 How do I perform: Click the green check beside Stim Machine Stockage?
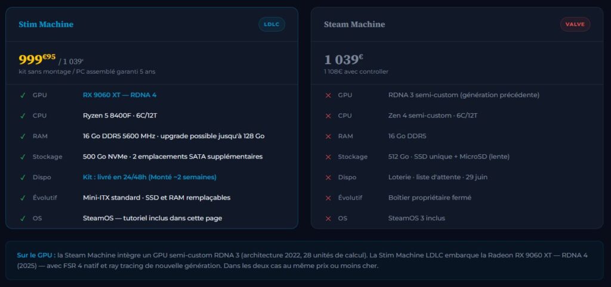point(23,157)
